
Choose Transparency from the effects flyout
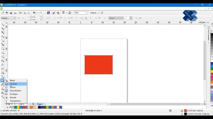pos(16,101)
